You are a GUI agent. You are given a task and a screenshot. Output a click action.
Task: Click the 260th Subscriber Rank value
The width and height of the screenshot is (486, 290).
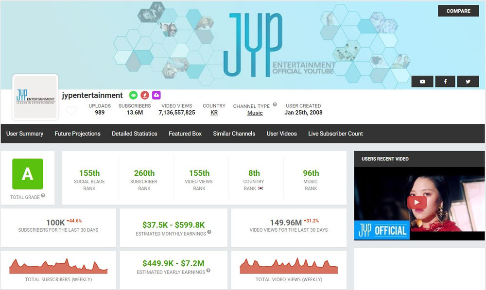tap(144, 173)
